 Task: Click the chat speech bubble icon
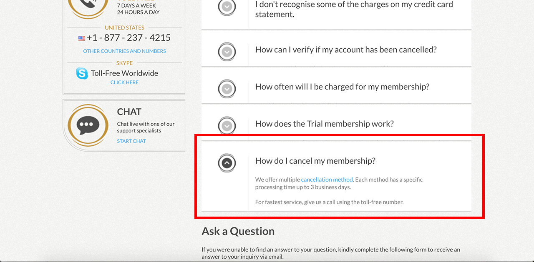tap(88, 124)
